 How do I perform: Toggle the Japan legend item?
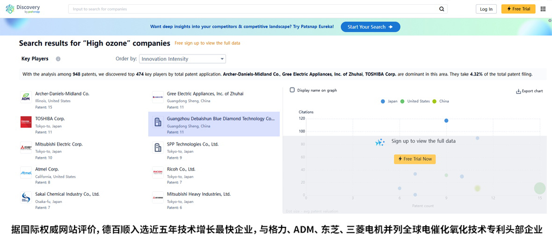click(x=389, y=101)
